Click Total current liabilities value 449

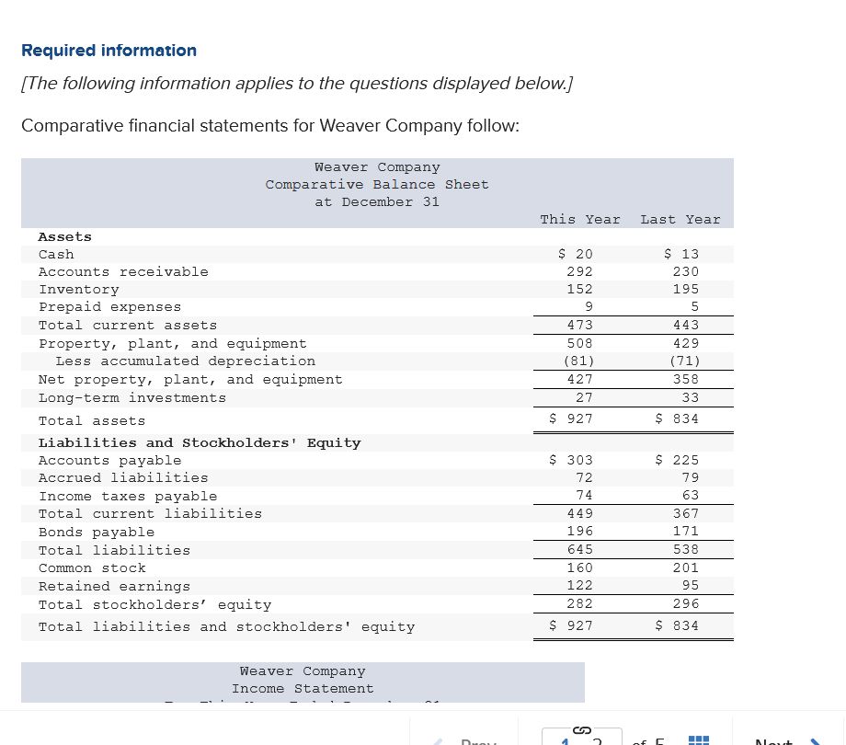tap(580, 513)
